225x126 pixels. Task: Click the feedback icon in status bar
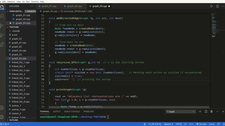pyautogui.click(x=219, y=124)
